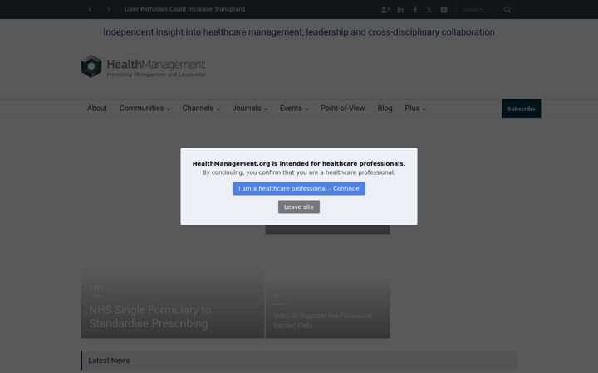
Task: Visit the Facebook page icon
Action: 415,10
